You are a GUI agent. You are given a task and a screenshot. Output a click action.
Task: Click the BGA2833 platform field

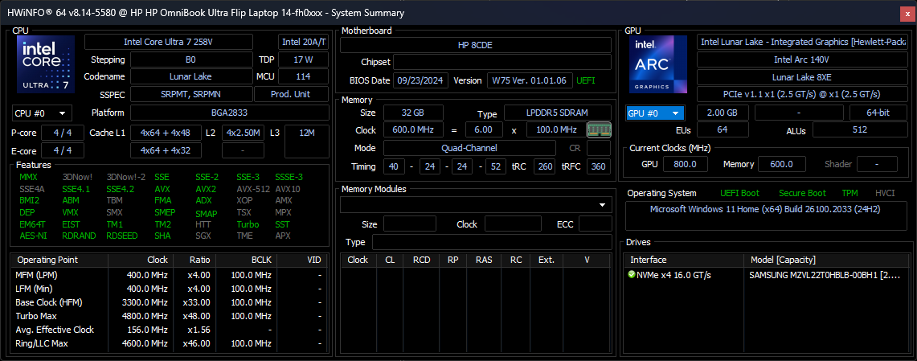(229, 113)
